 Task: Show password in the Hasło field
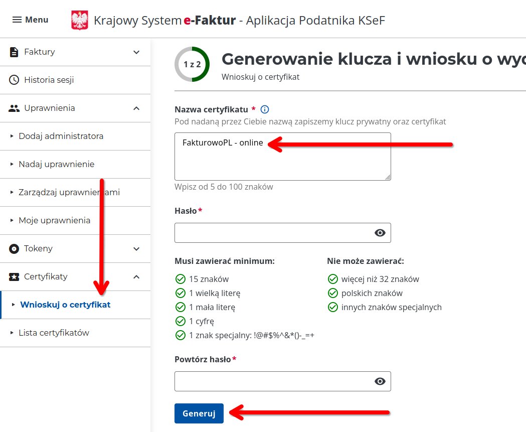pos(380,233)
